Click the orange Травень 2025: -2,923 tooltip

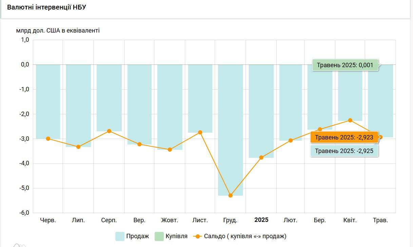(x=344, y=137)
